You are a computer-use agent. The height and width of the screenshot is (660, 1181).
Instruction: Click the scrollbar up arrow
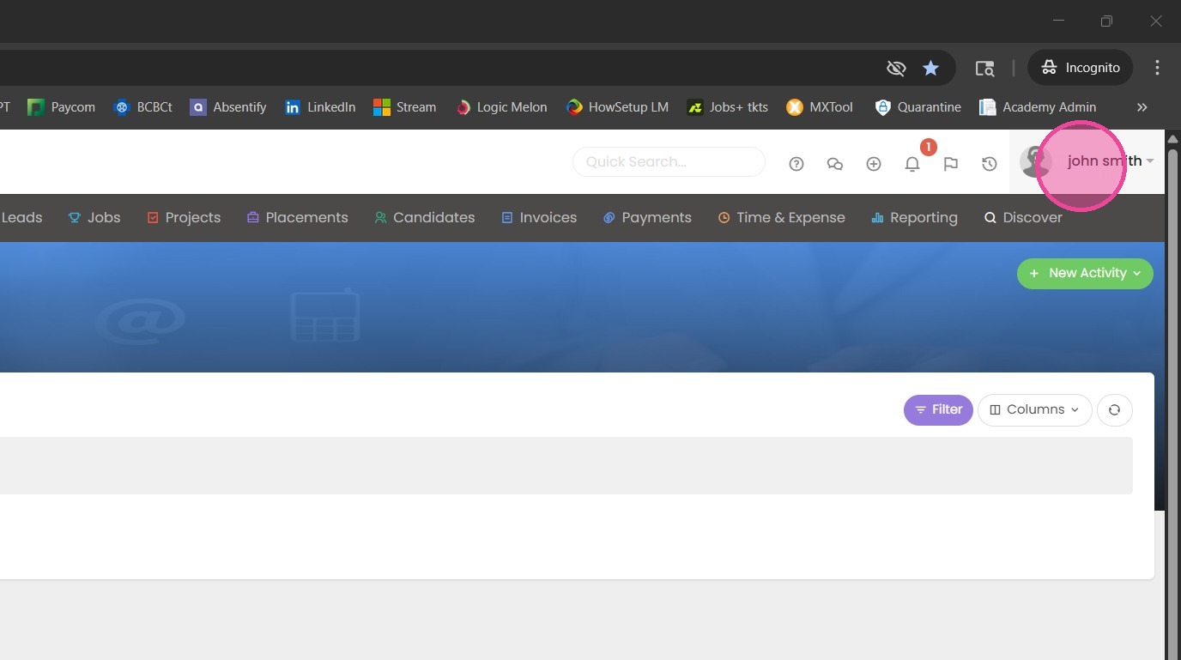1172,138
